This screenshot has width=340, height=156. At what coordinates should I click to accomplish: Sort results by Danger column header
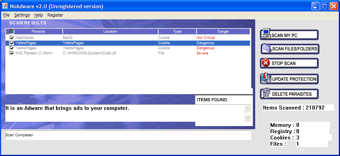point(223,32)
